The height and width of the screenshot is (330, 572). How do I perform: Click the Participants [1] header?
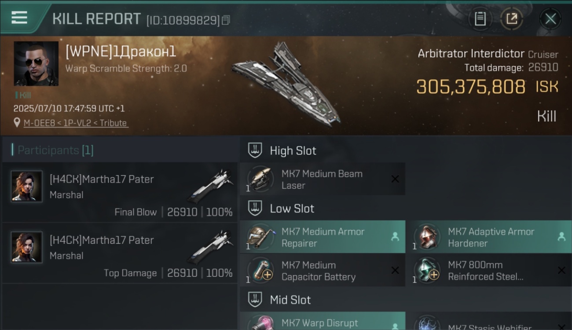(x=55, y=150)
